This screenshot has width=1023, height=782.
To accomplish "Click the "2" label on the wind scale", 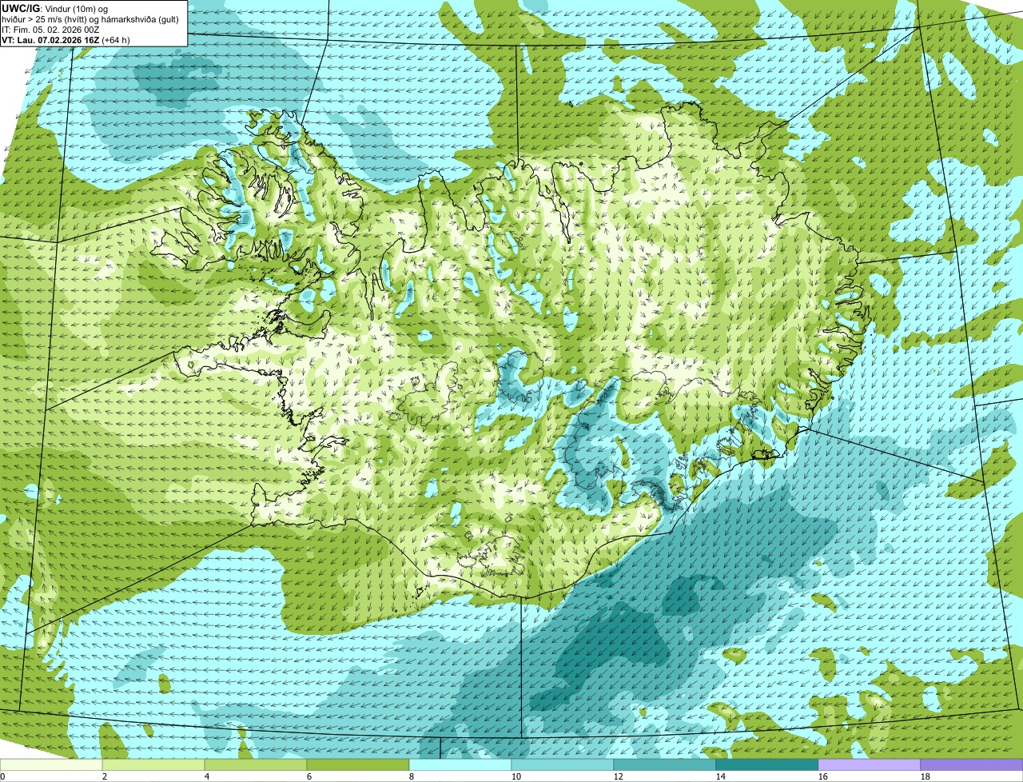I will pyautogui.click(x=104, y=776).
